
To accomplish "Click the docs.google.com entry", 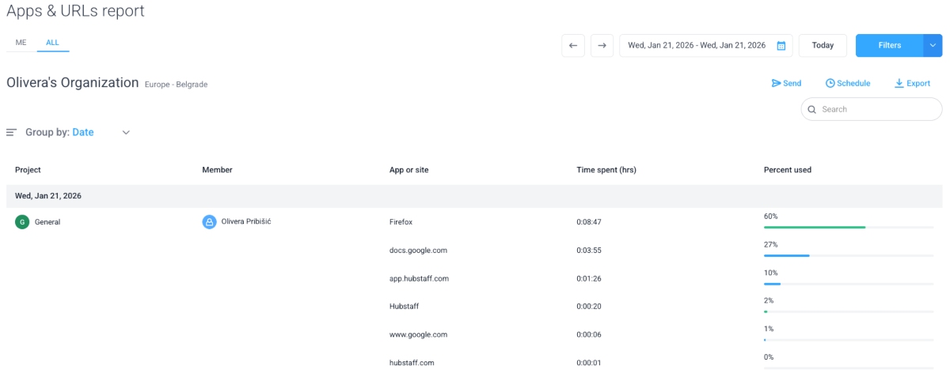I will (418, 251).
